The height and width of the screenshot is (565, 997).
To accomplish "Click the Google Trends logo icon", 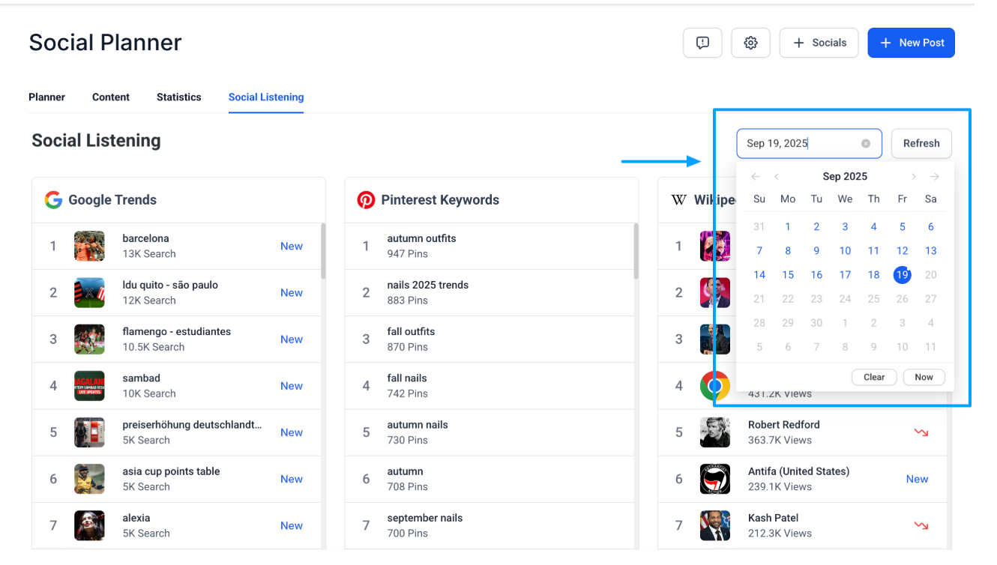I will point(53,199).
